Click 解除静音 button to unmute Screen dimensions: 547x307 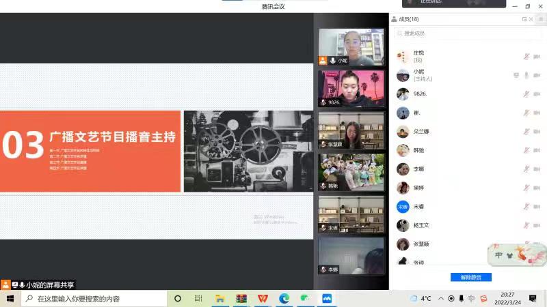[470, 277]
